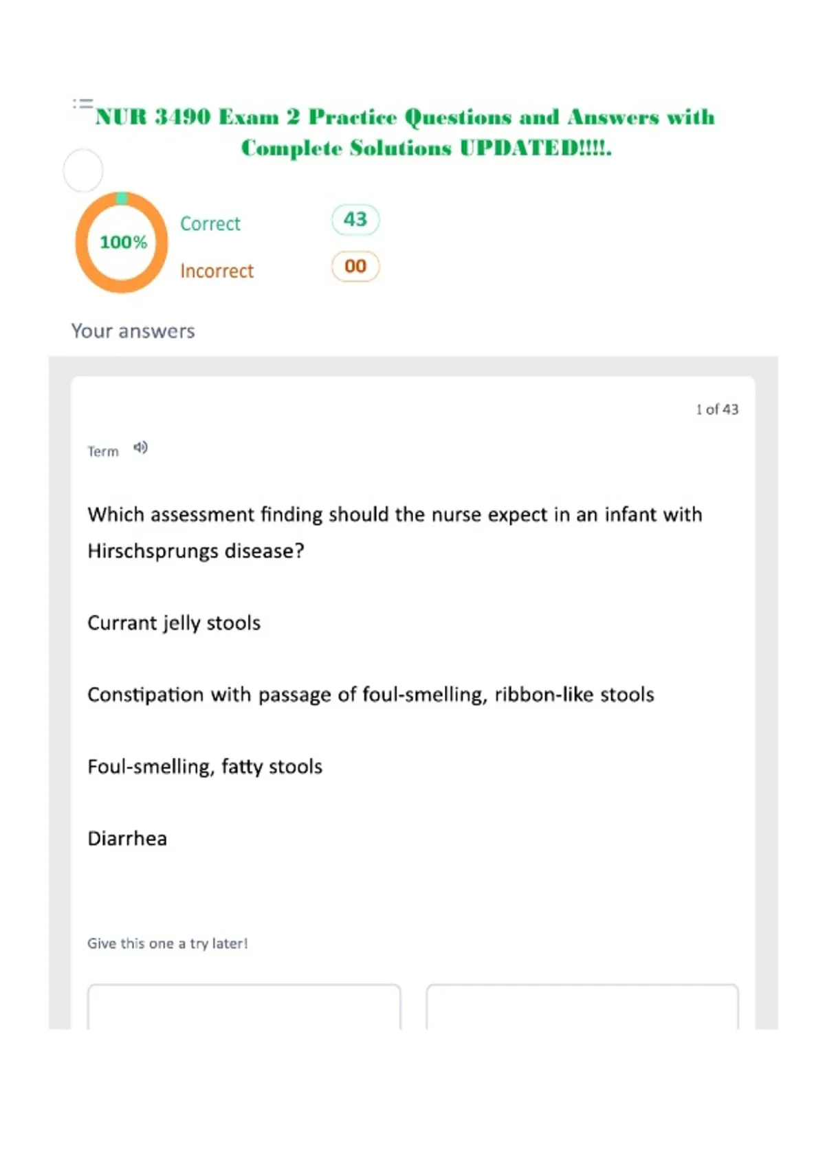The height and width of the screenshot is (1168, 825).
Task: Click the correct count badge showing 43
Action: tap(355, 220)
